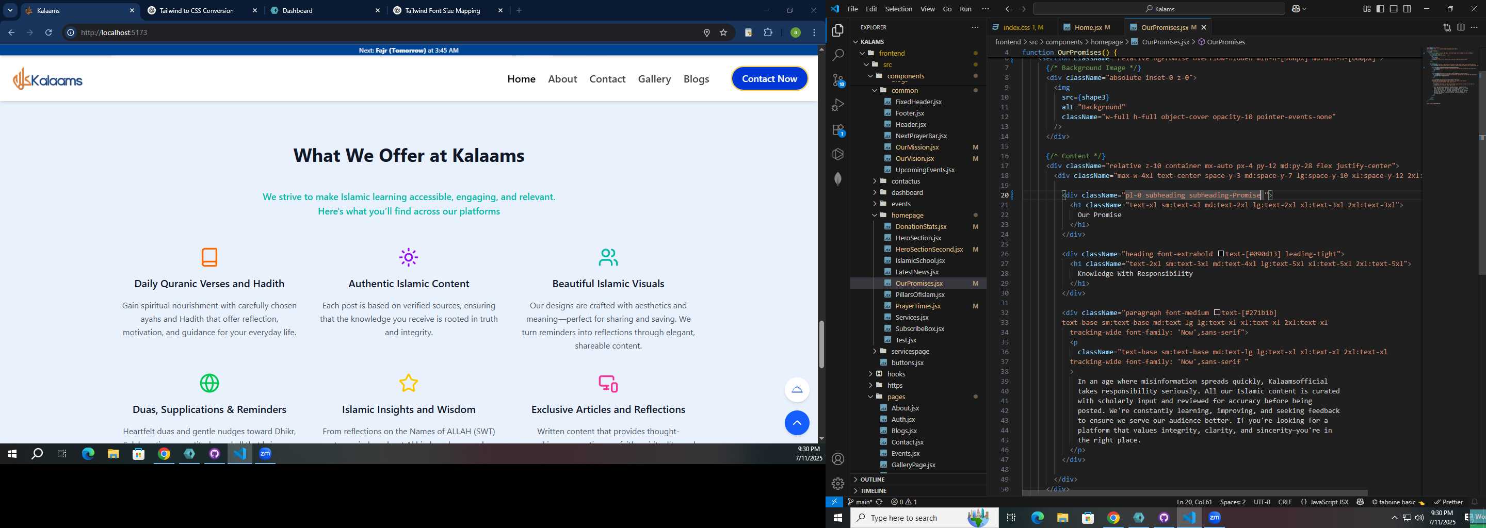Screen dimensions: 1486x528
Task: Click the Contact Now button
Action: point(769,79)
